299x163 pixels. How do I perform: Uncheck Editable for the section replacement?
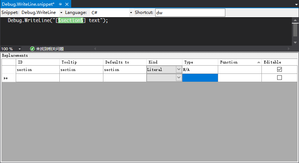coord(279,69)
